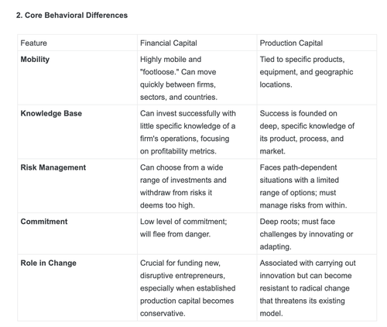Click the Knowledge Base row label
The width and height of the screenshot is (387, 327).
51,113
